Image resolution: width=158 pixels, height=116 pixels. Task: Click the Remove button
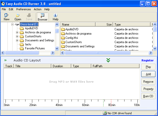tap(148, 82)
